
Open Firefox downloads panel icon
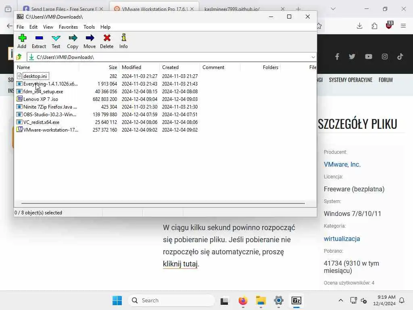click(359, 26)
